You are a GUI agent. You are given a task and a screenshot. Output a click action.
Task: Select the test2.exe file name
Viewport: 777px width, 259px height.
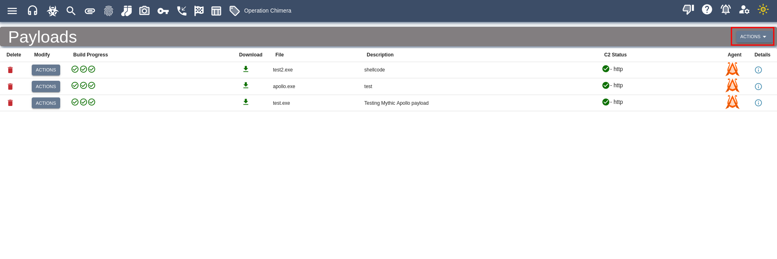point(283,70)
